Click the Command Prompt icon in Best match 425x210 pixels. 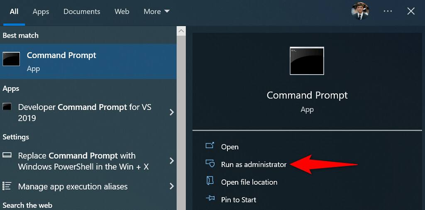point(11,60)
